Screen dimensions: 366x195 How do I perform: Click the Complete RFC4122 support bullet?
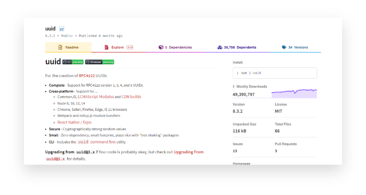pyautogui.click(x=96, y=85)
